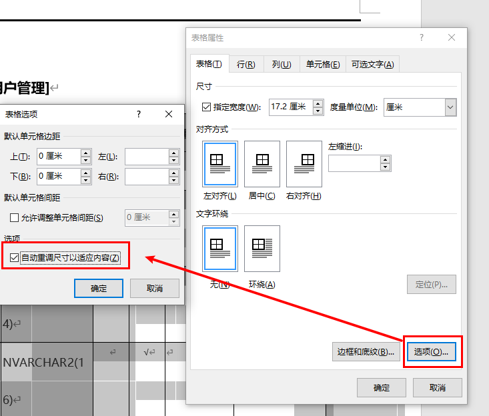489x416 pixels.
Task: Select center alignment icon (居中)
Action: tap(262, 163)
